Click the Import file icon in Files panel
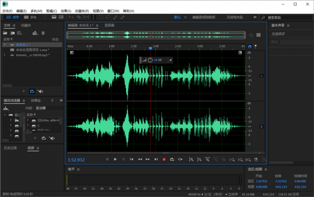 pyautogui.click(x=12, y=33)
